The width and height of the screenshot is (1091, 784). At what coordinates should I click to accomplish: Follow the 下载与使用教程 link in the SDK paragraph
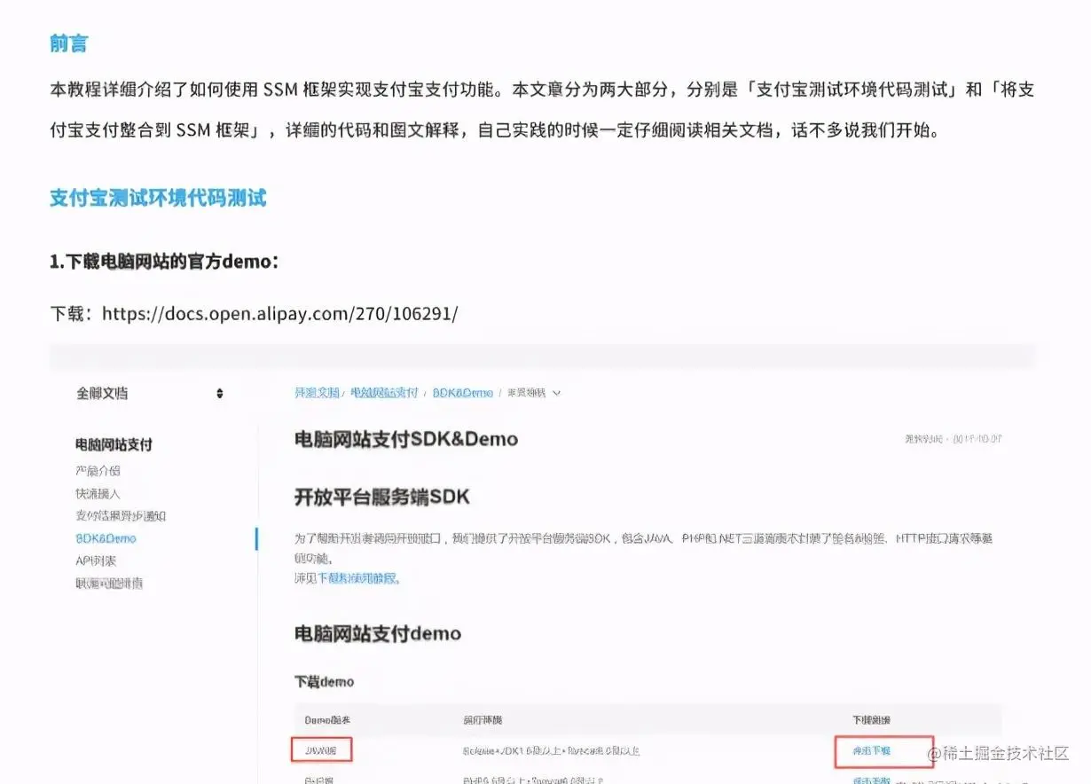point(358,578)
